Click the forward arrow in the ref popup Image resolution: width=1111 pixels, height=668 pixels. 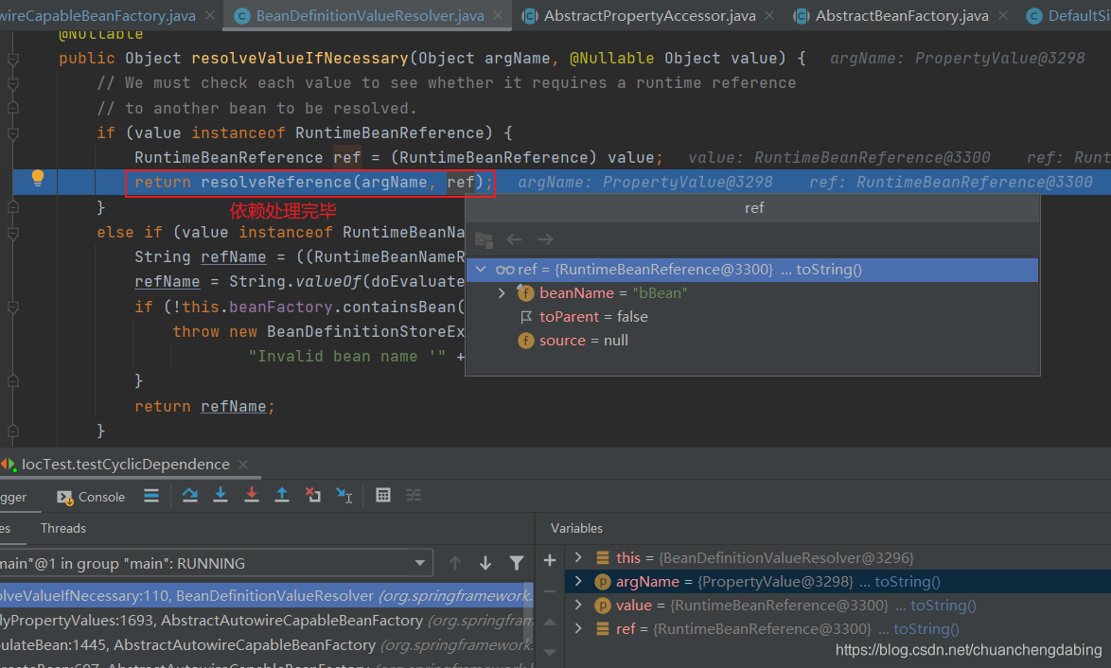click(x=545, y=239)
